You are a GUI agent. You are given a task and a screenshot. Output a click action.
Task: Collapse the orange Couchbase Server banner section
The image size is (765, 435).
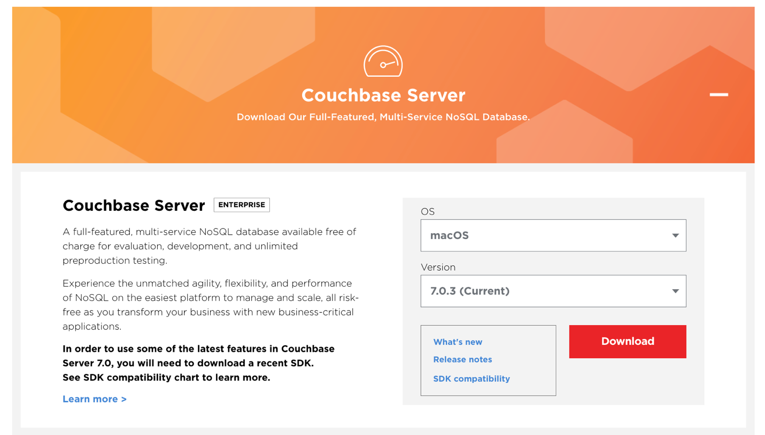point(718,94)
